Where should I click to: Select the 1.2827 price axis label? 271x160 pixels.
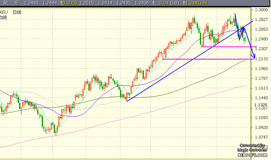(x=261, y=19)
